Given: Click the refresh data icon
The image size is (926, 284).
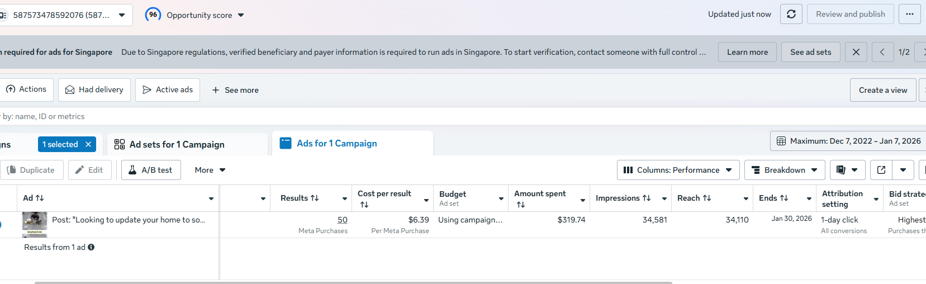Looking at the screenshot, I should tap(791, 14).
